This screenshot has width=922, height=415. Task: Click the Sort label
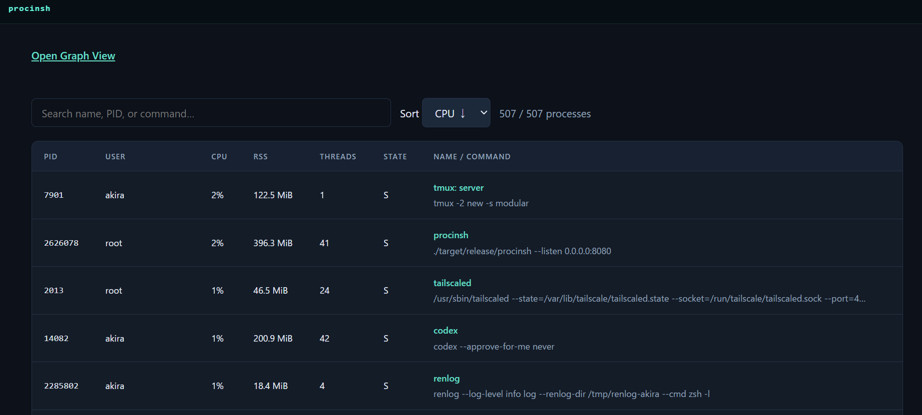click(410, 114)
